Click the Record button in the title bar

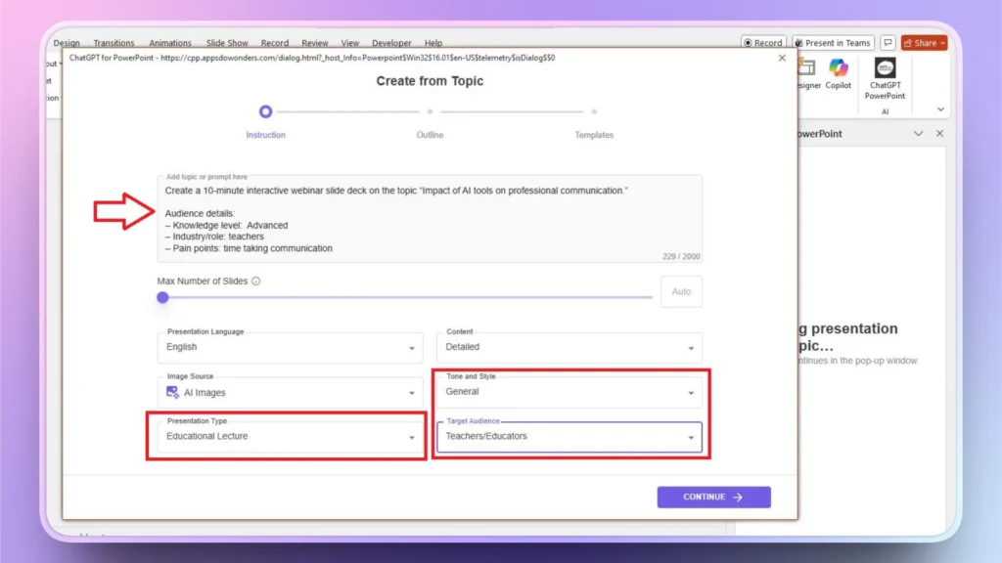(x=762, y=42)
